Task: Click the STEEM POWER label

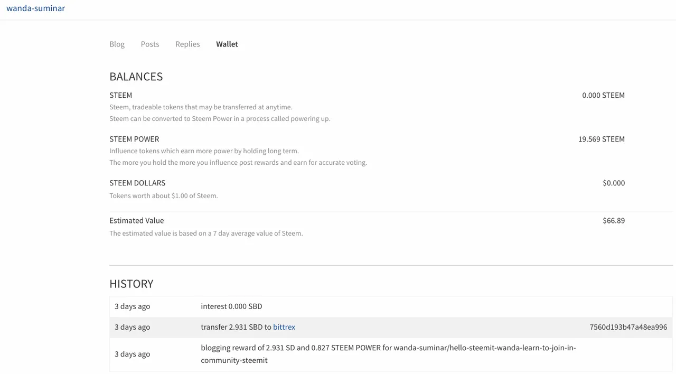Action: [x=134, y=139]
